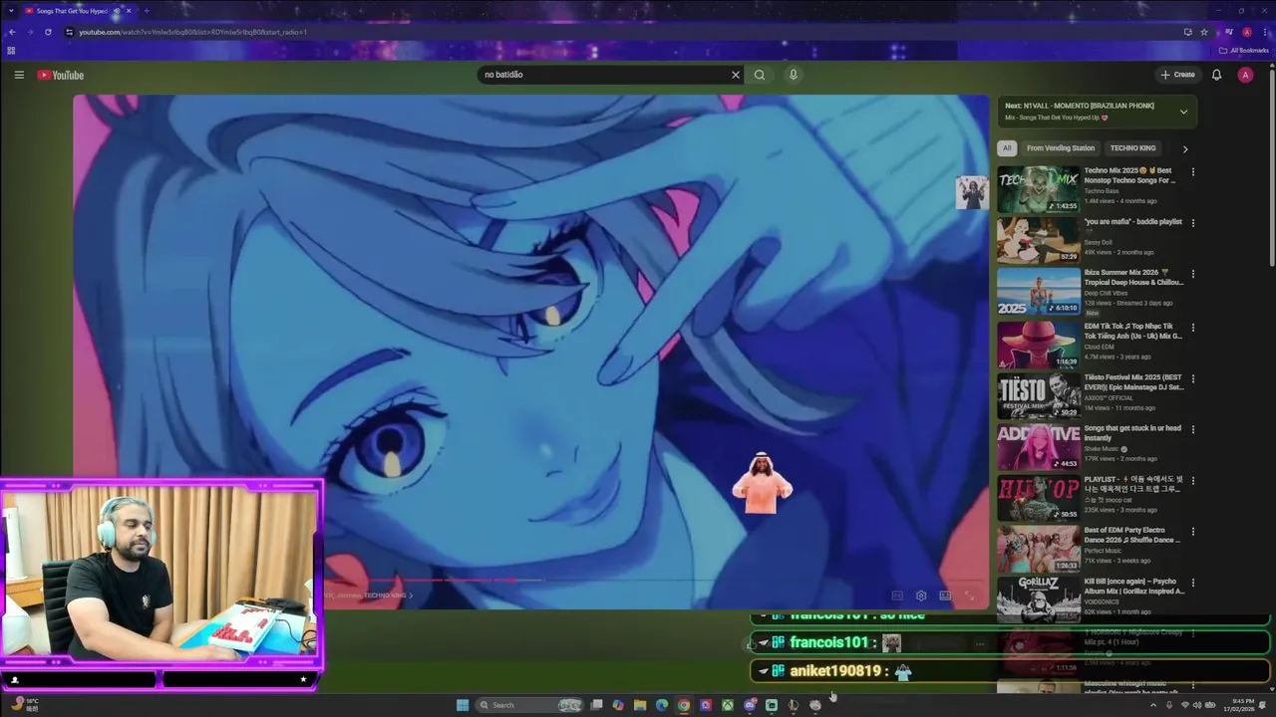Open options for EDM Tik Tok video
Image resolution: width=1276 pixels, height=717 pixels.
(1192, 327)
